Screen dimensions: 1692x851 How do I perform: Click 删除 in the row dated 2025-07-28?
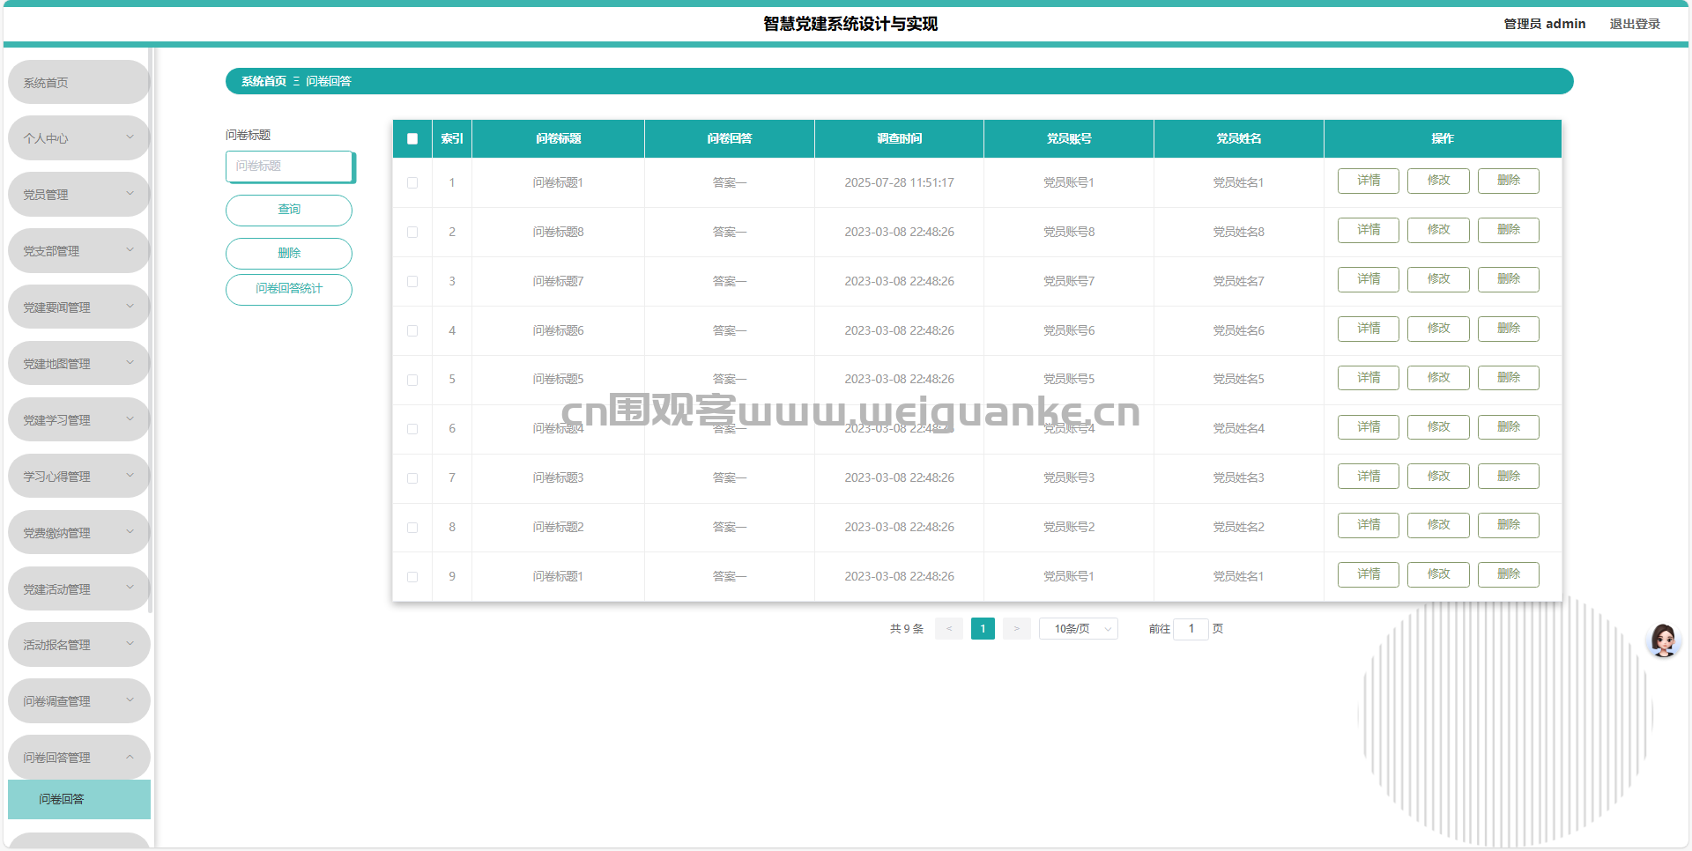(x=1509, y=181)
